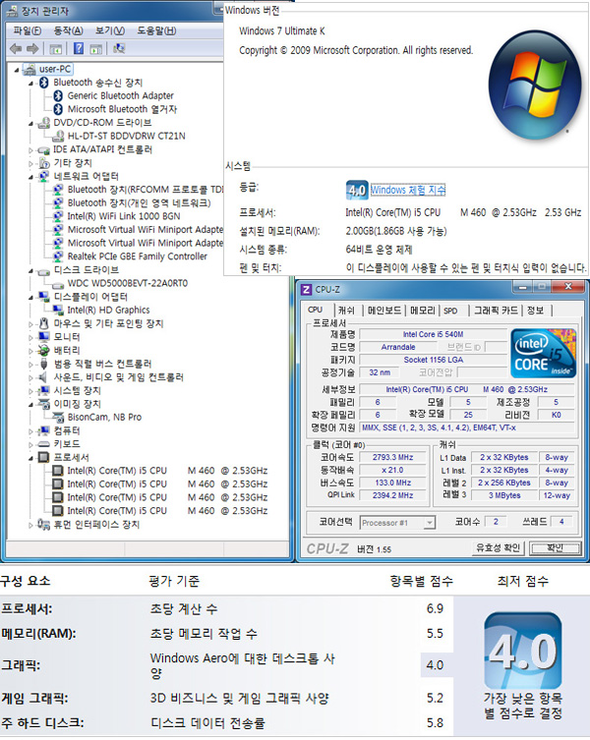Switch to the SPD tab in CPU-Z

(x=450, y=311)
